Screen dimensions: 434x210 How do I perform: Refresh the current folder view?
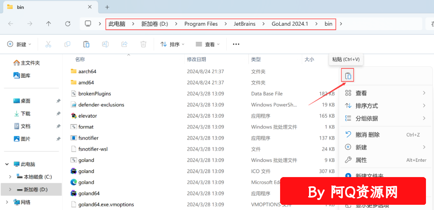pyautogui.click(x=68, y=24)
